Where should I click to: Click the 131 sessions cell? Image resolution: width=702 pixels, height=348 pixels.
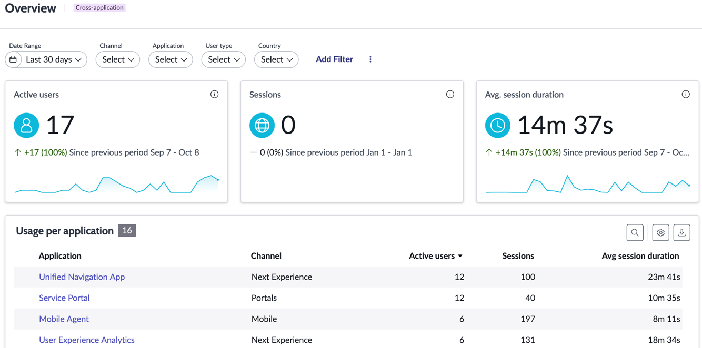coord(527,340)
